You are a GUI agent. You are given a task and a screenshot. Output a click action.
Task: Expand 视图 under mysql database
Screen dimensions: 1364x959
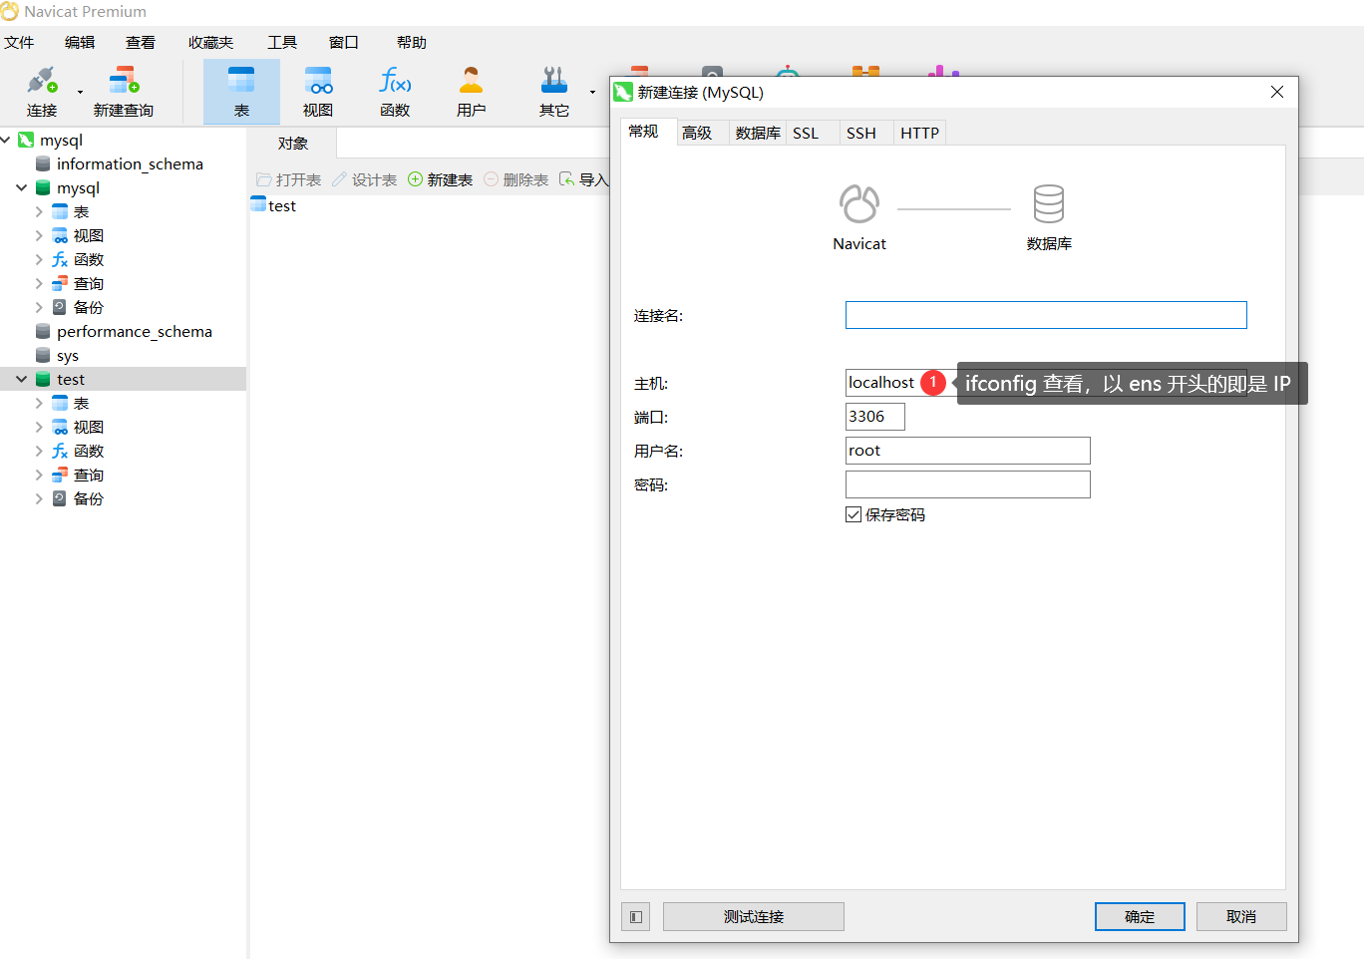[39, 235]
